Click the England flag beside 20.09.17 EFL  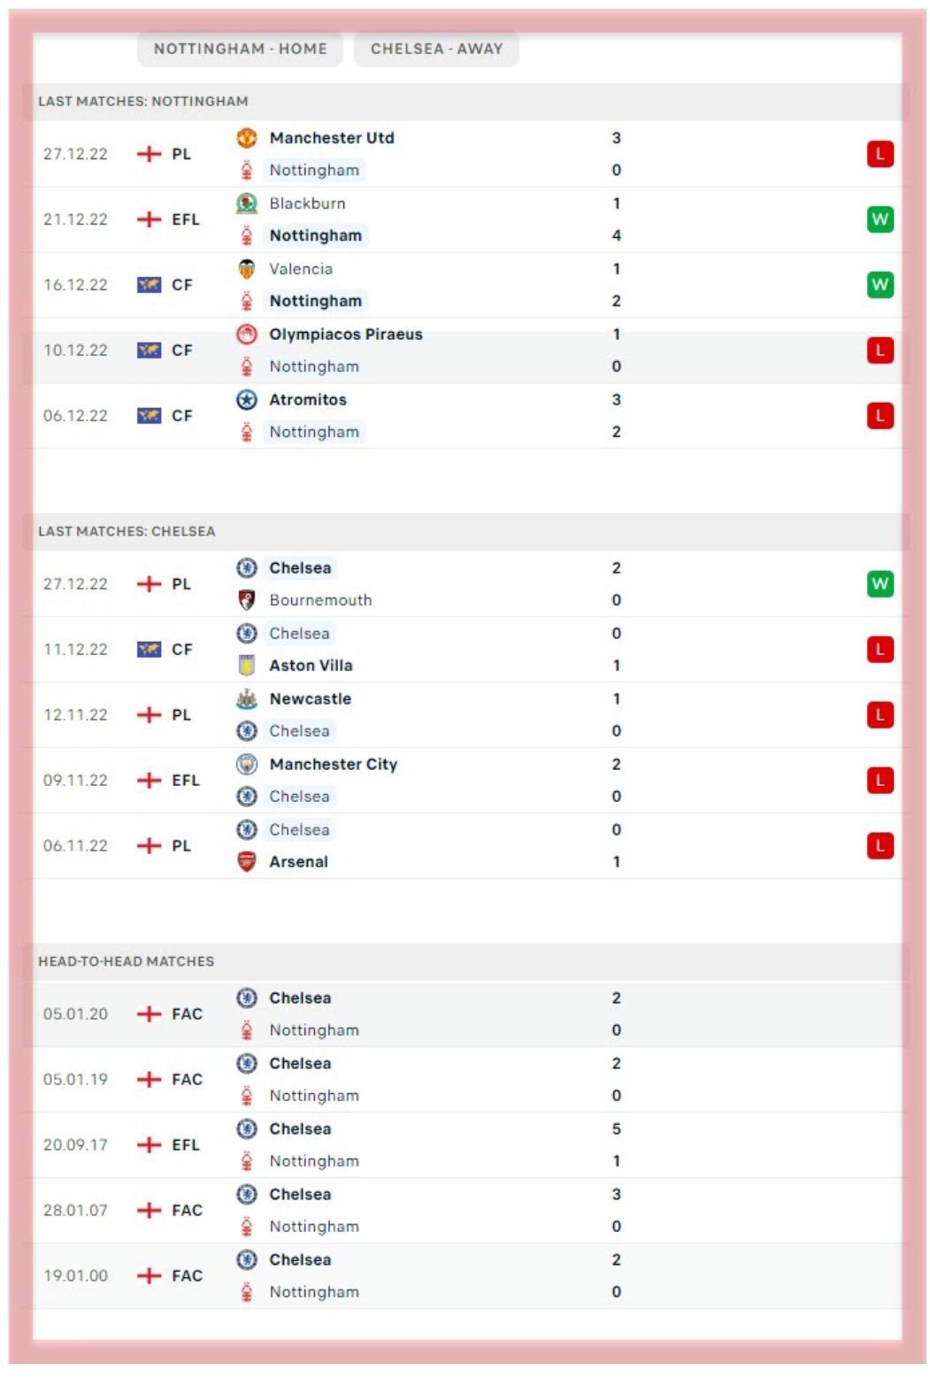click(x=150, y=1145)
